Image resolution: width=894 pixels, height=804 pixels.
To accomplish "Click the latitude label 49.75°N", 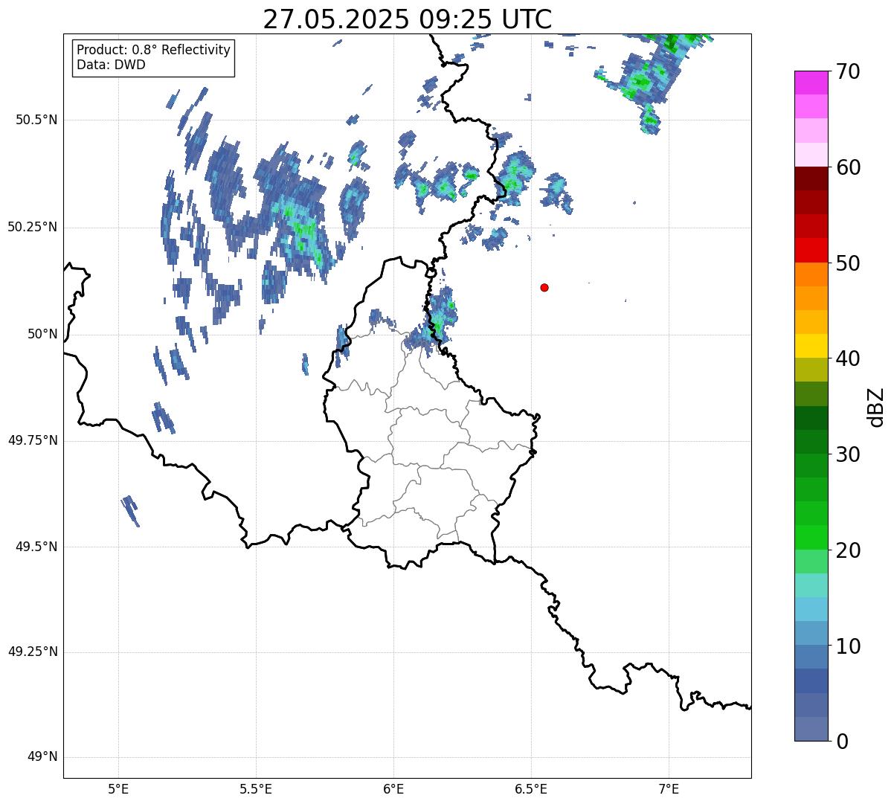I will (33, 440).
